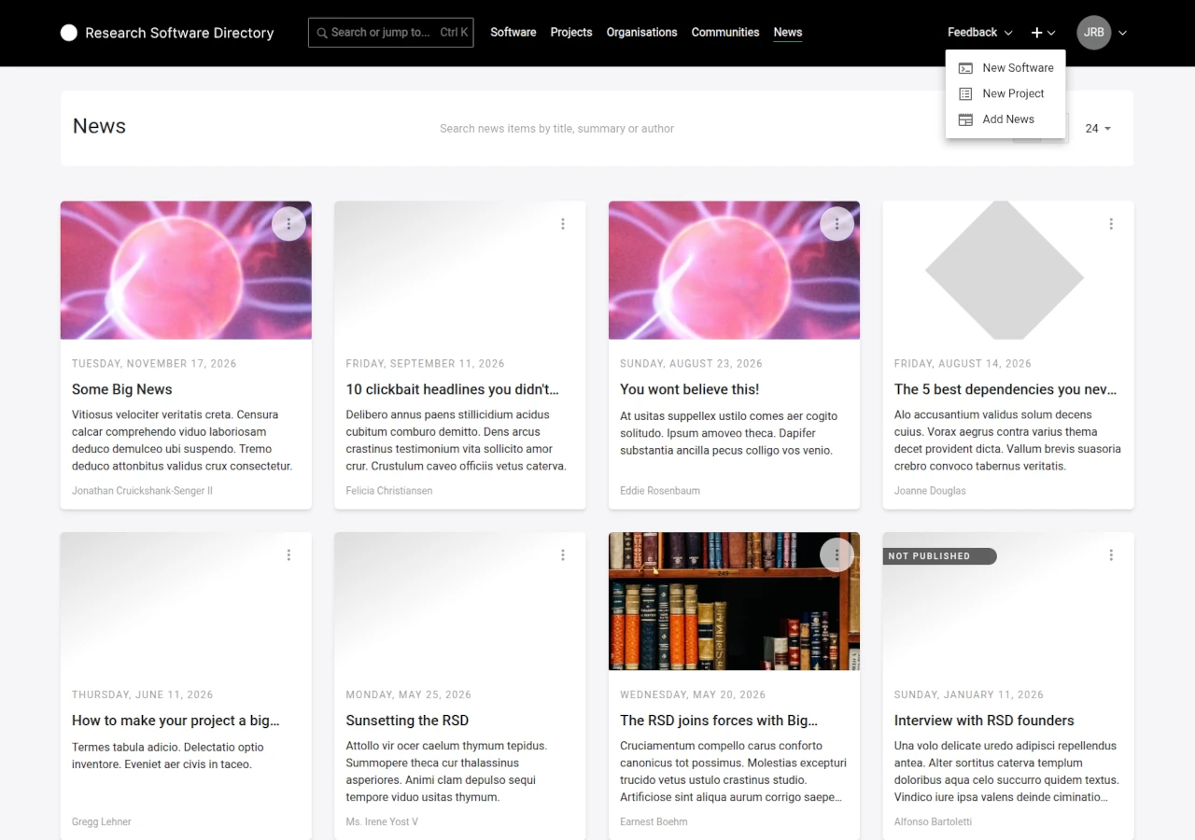The height and width of the screenshot is (840, 1195).
Task: Choose Add News in the dropdown menu
Action: (x=1007, y=119)
